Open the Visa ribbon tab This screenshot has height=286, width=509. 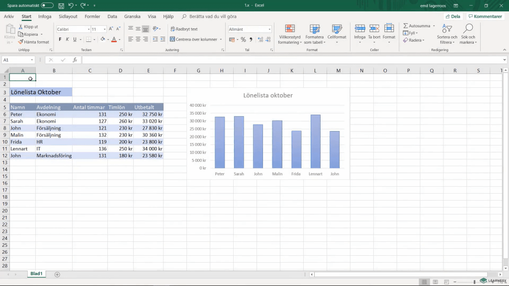pyautogui.click(x=152, y=16)
